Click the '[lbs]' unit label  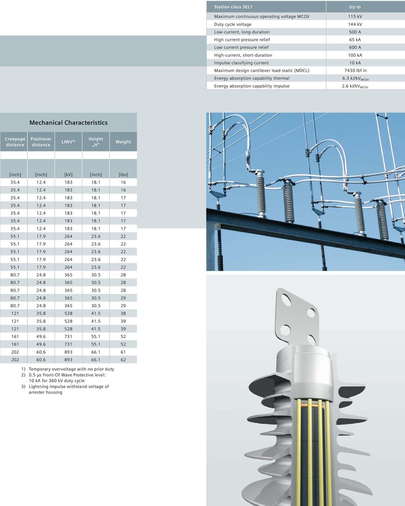[123, 174]
